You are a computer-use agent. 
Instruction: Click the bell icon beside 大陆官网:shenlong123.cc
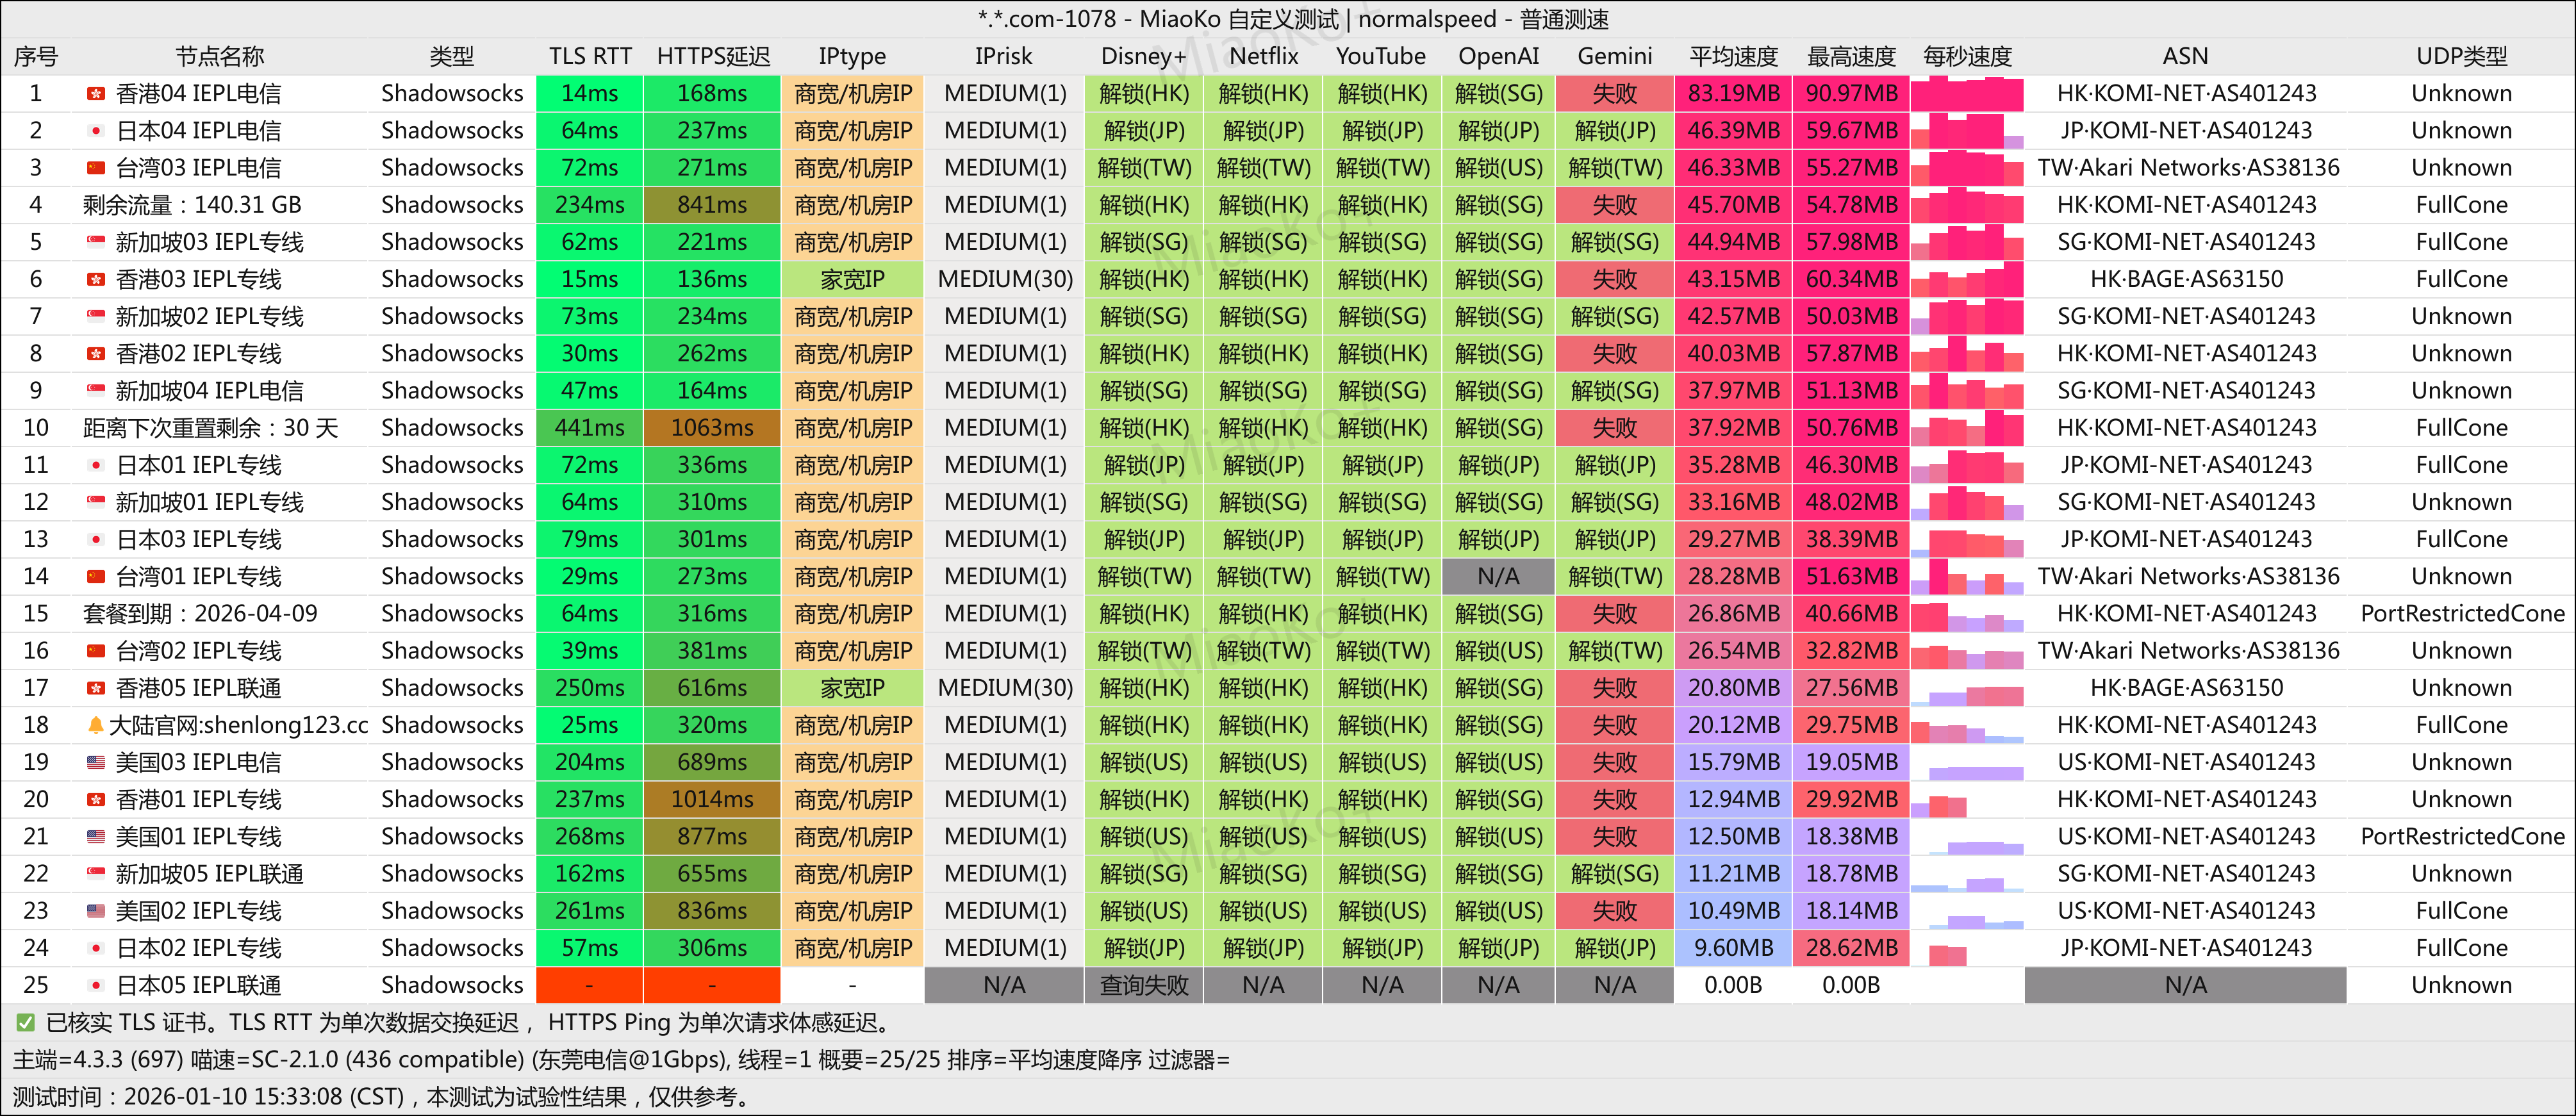(x=96, y=725)
